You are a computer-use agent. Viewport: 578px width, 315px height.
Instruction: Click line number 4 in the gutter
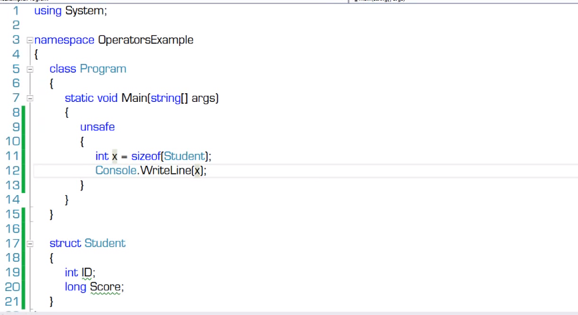click(x=16, y=54)
